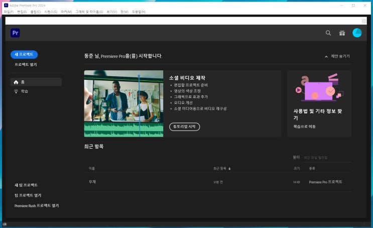Image resolution: width=373 pixels, height=228 pixels.
Task: Click the 오디오 개선 bullet
Action: (183, 103)
